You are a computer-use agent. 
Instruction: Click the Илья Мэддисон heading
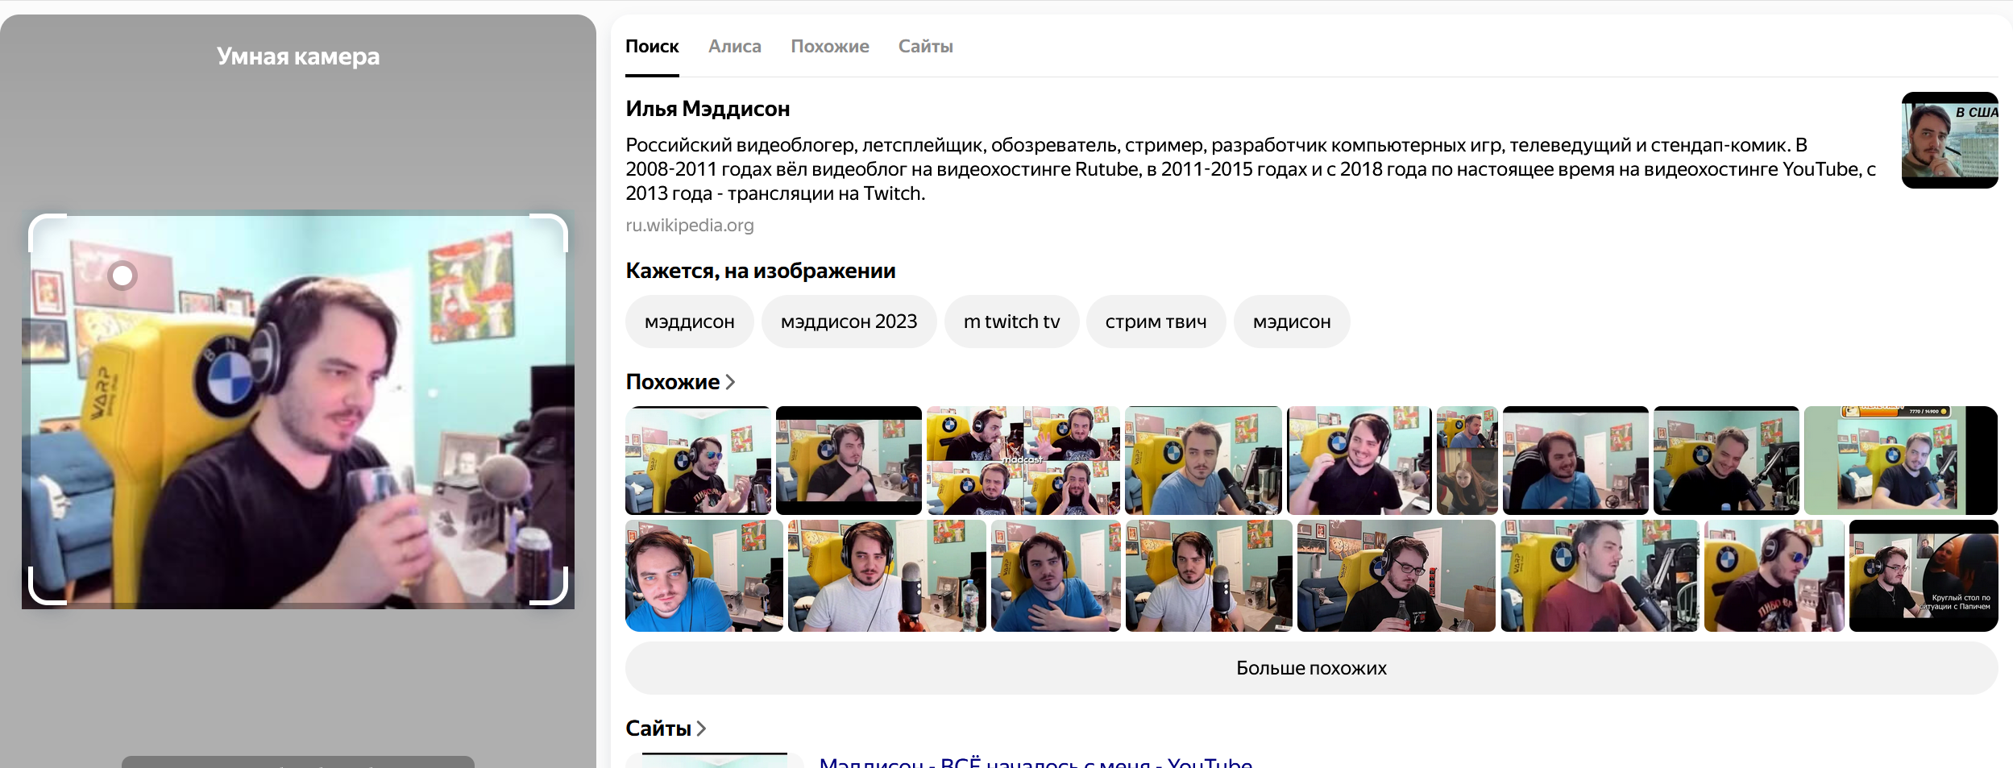click(x=708, y=109)
